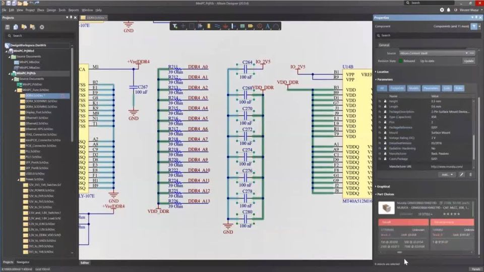The height and width of the screenshot is (272, 484).
Task: Click the yellow net label port icon
Action: pyautogui.click(x=251, y=26)
